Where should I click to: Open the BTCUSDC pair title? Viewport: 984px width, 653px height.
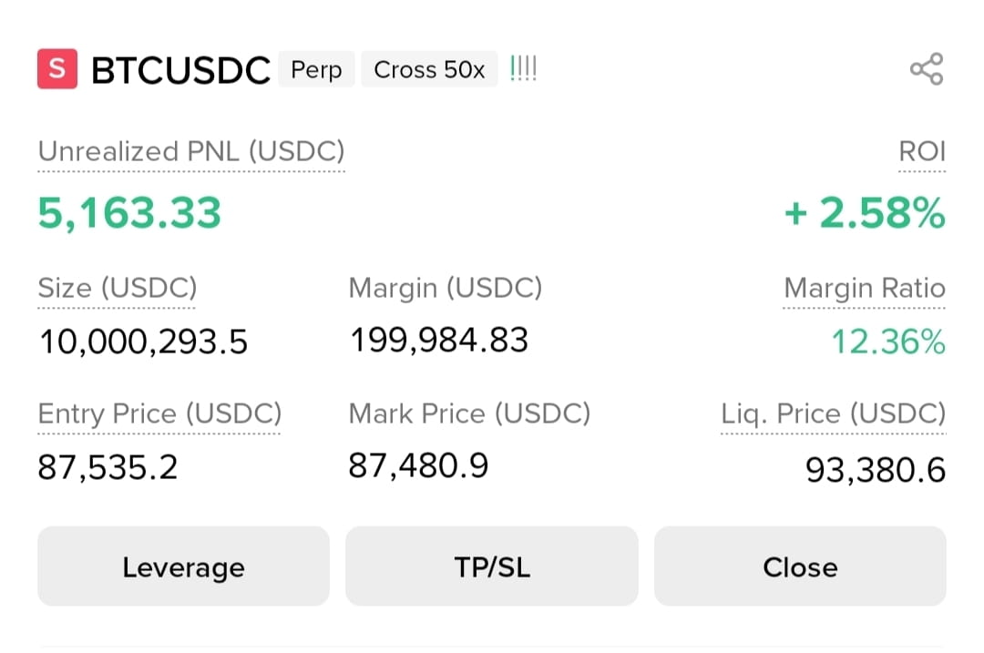[180, 69]
